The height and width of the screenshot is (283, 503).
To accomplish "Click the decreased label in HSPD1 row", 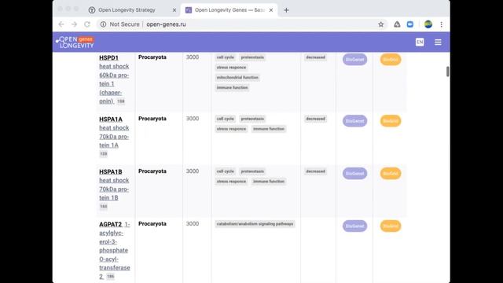I will [x=316, y=57].
